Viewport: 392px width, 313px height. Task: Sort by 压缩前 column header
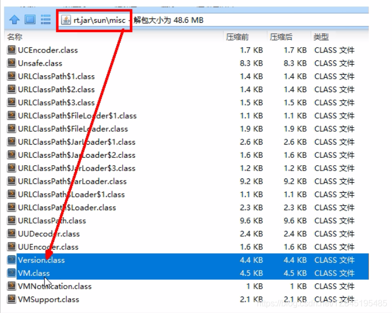[x=237, y=37]
